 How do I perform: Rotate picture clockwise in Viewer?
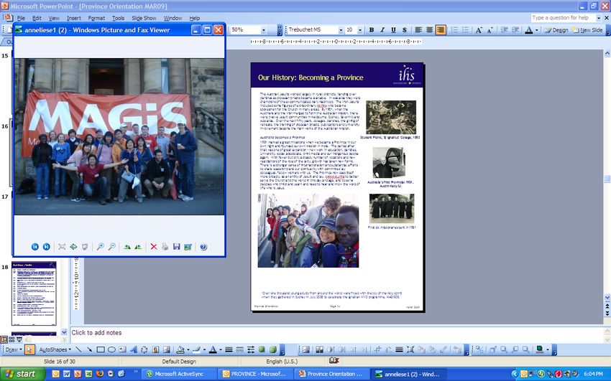coord(127,247)
